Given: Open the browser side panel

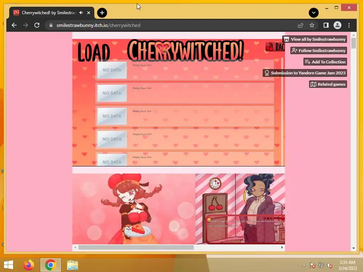Looking at the screenshot, I should coord(326,25).
